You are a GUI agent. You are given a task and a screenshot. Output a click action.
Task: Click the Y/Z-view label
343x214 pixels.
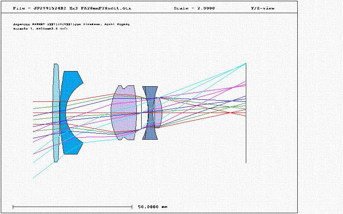click(263, 8)
